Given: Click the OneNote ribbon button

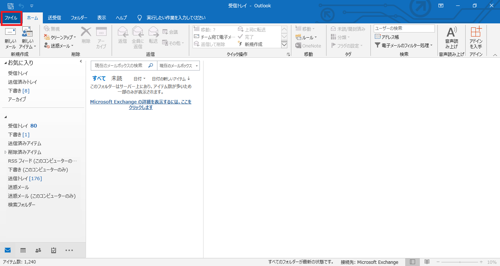Looking at the screenshot, I should click(x=308, y=46).
